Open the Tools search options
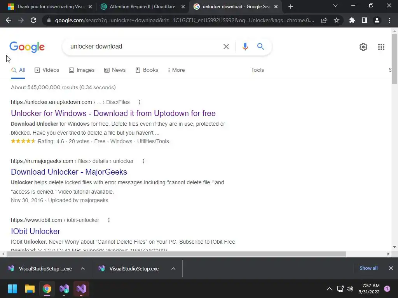 click(x=257, y=70)
